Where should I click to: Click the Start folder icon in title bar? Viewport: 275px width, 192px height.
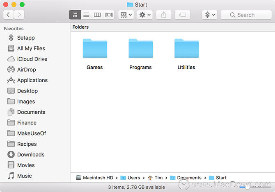click(x=130, y=5)
